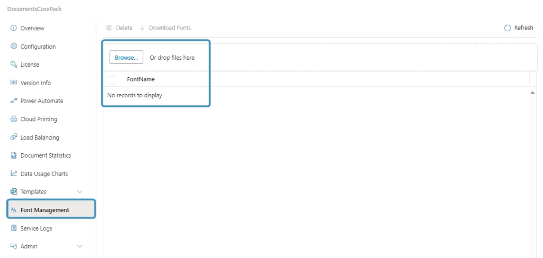Viewport: 543px width, 258px height.
Task: View Data Usage Charts
Action: click(44, 174)
